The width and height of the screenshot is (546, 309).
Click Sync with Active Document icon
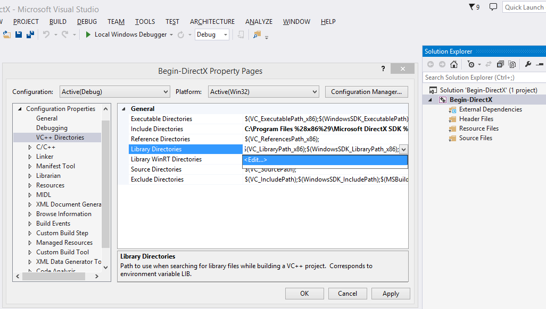point(489,64)
